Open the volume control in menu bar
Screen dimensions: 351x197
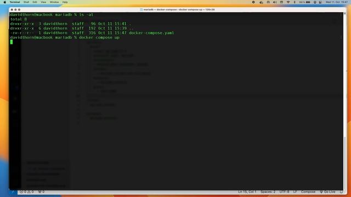275,2
